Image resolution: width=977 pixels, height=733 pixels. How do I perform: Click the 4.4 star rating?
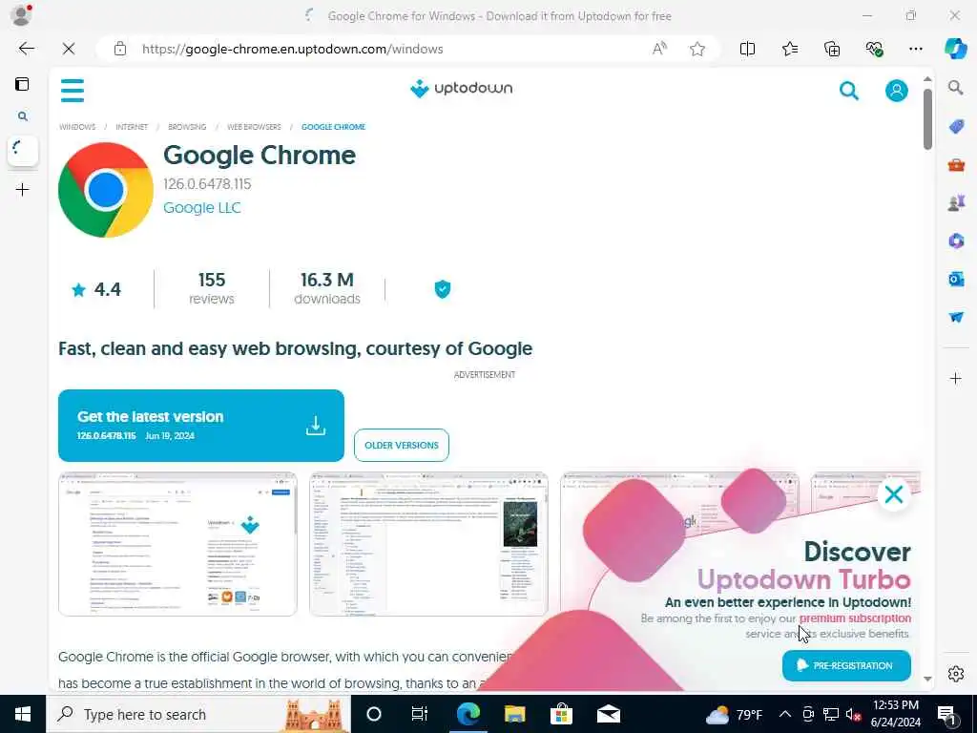click(x=96, y=289)
